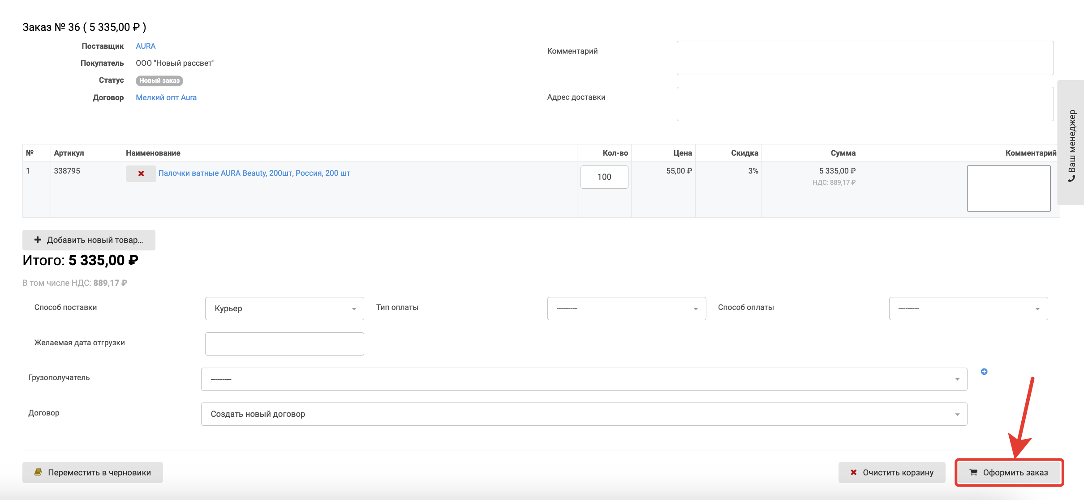Click the item row comment box
Image resolution: width=1084 pixels, height=500 pixels.
click(1008, 188)
